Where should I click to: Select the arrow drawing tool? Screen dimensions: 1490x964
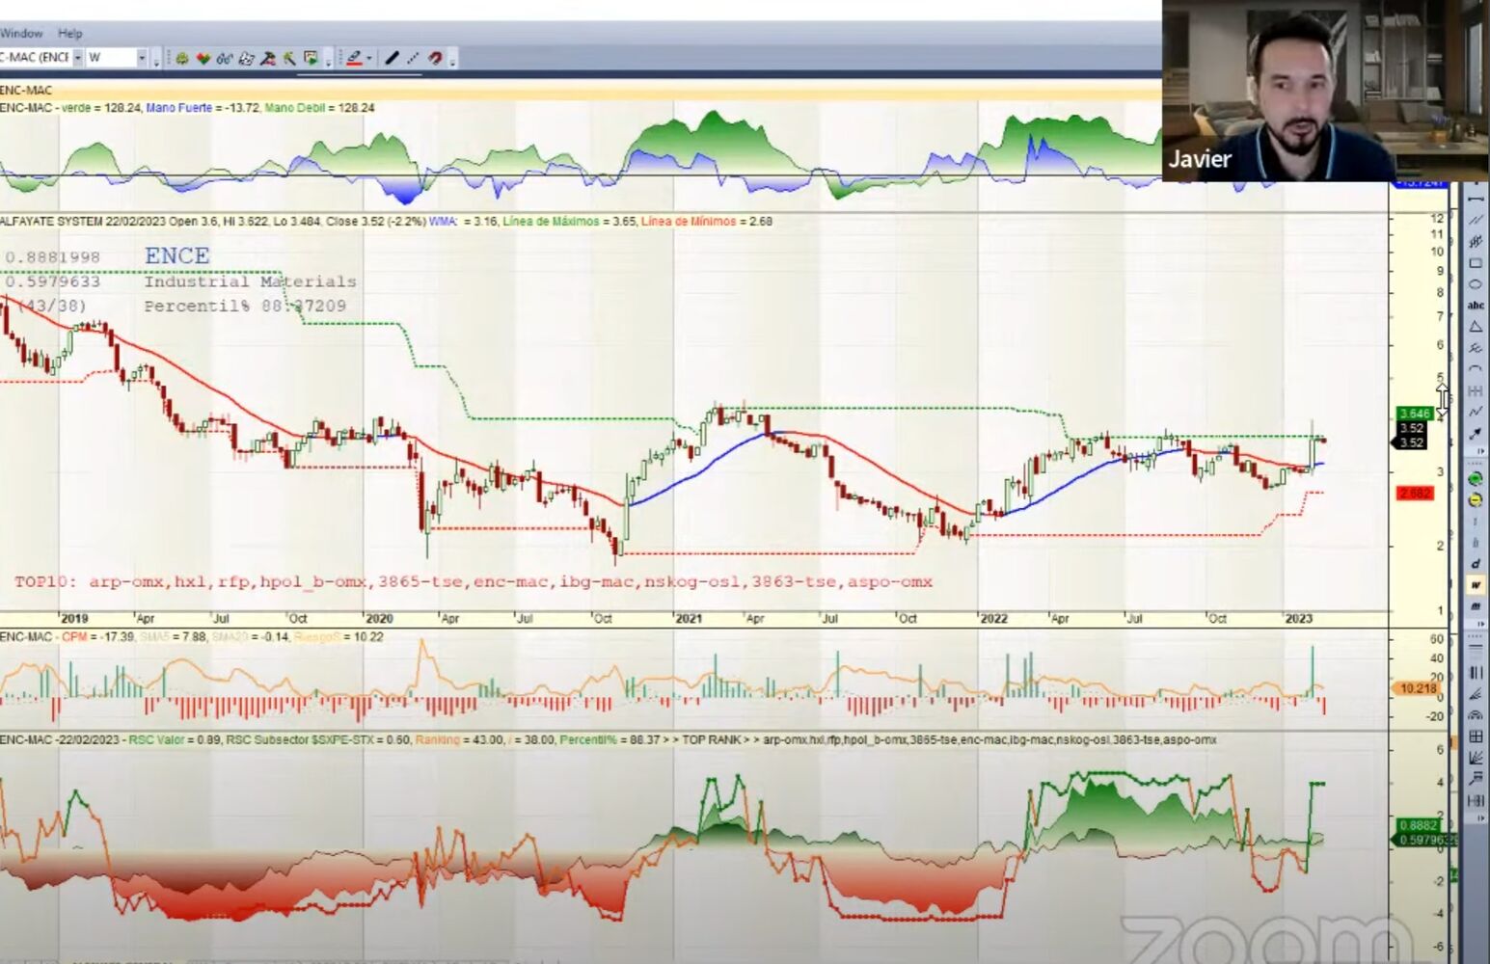click(x=1476, y=434)
